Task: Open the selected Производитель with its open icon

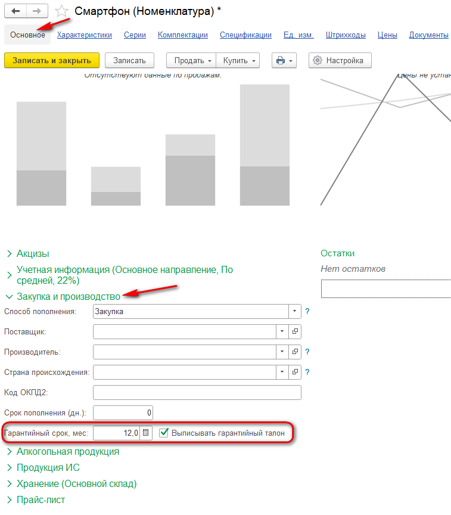Action: tap(295, 352)
